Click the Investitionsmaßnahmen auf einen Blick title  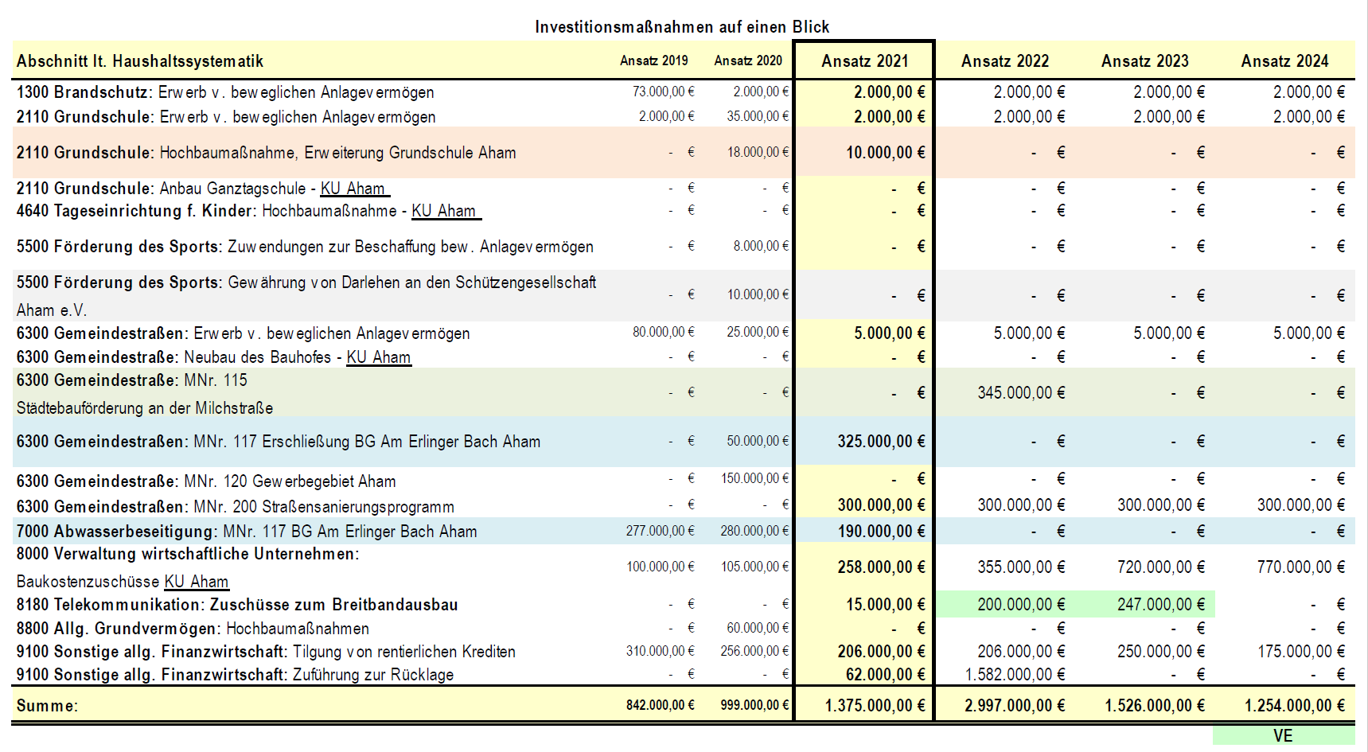click(682, 27)
